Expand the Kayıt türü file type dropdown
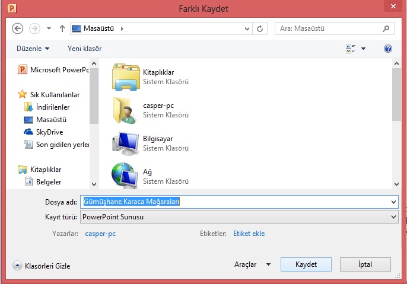Image resolution: width=407 pixels, height=284 pixels. [393, 217]
